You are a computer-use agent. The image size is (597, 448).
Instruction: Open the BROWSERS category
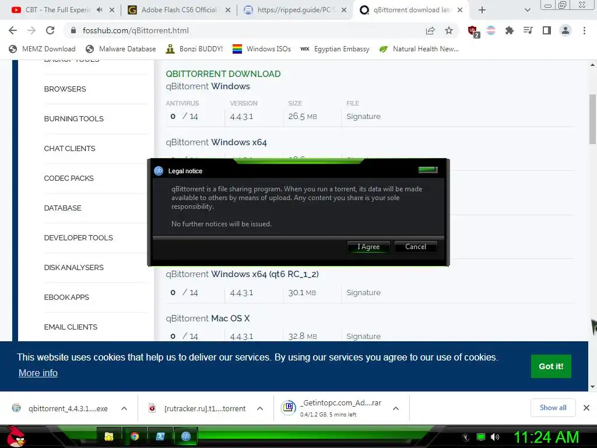coord(65,89)
